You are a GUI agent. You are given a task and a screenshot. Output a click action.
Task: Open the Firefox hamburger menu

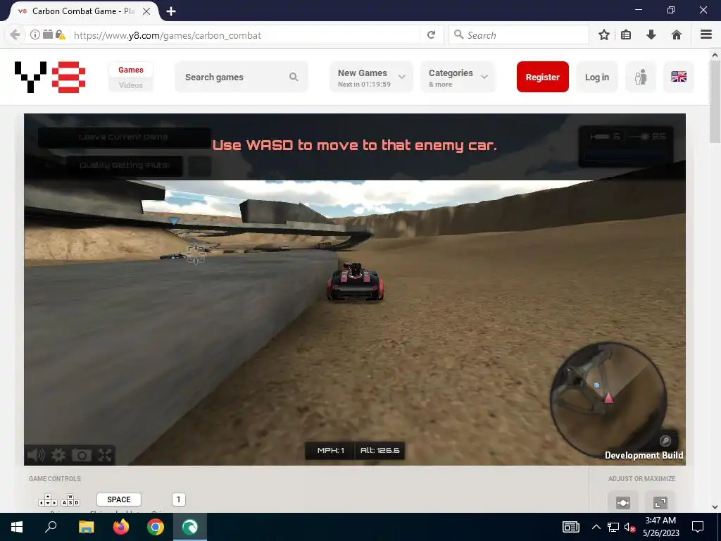click(x=706, y=35)
